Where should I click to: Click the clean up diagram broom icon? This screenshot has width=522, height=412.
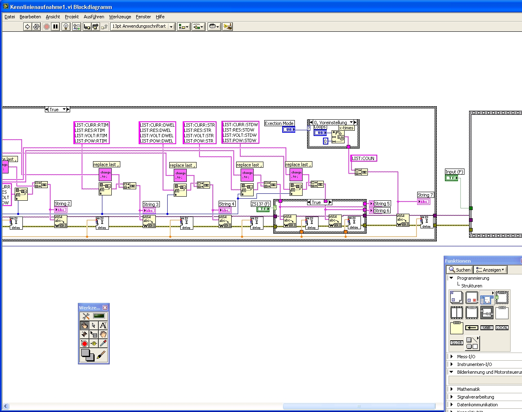(x=228, y=26)
